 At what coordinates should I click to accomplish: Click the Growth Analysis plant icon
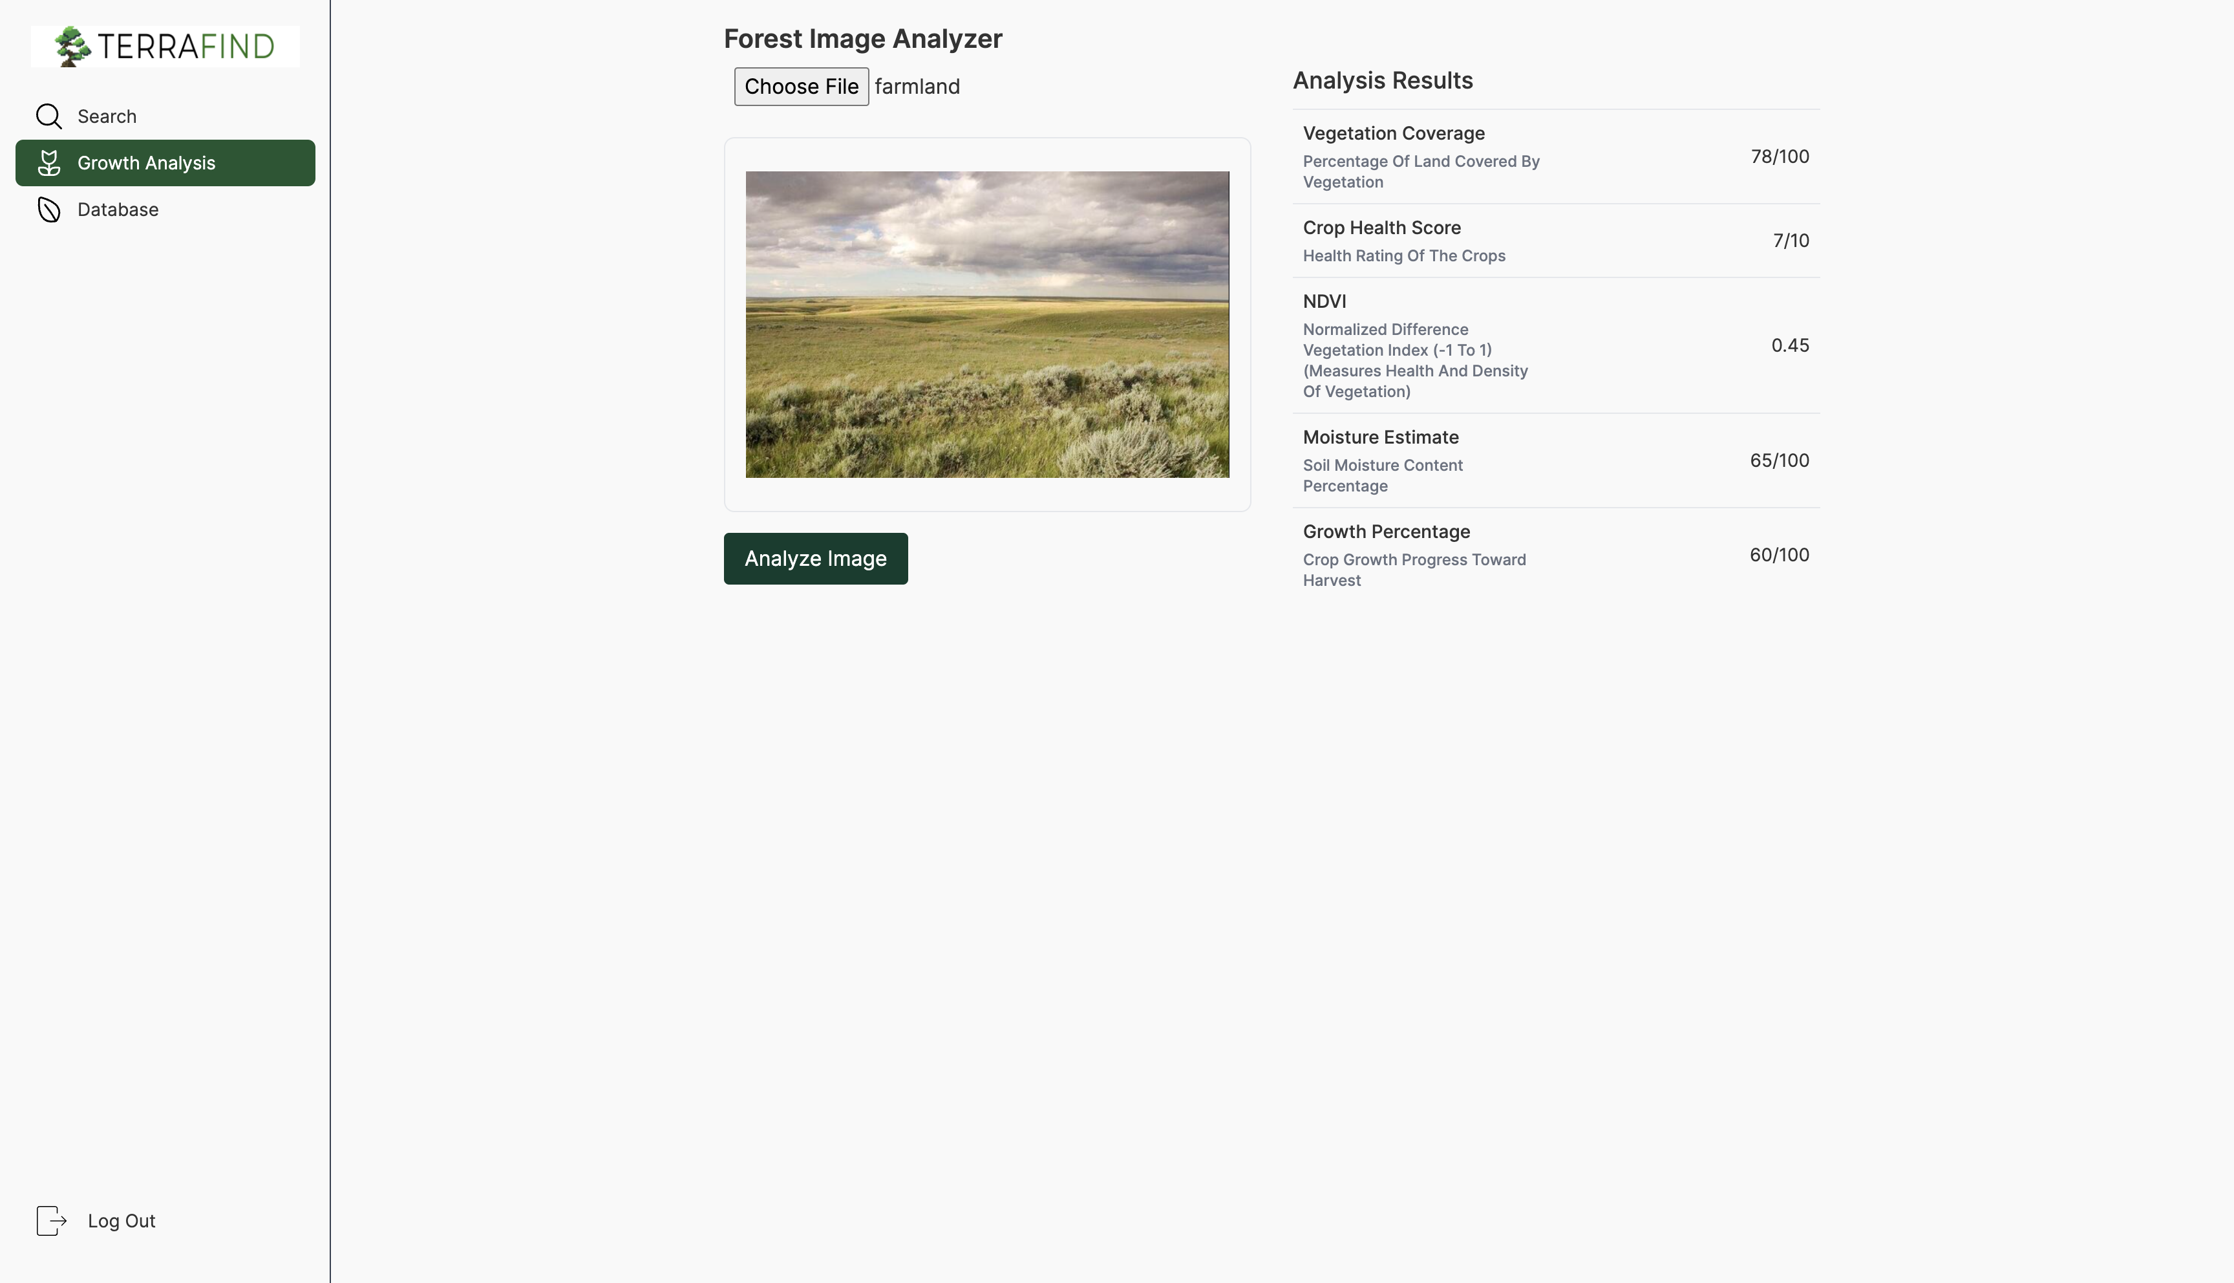(49, 163)
